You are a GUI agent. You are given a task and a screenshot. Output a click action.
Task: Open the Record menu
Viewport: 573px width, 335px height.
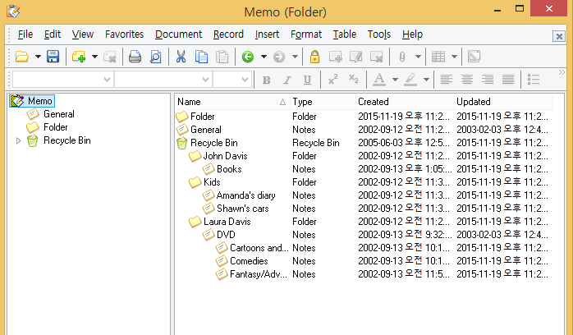coord(228,34)
